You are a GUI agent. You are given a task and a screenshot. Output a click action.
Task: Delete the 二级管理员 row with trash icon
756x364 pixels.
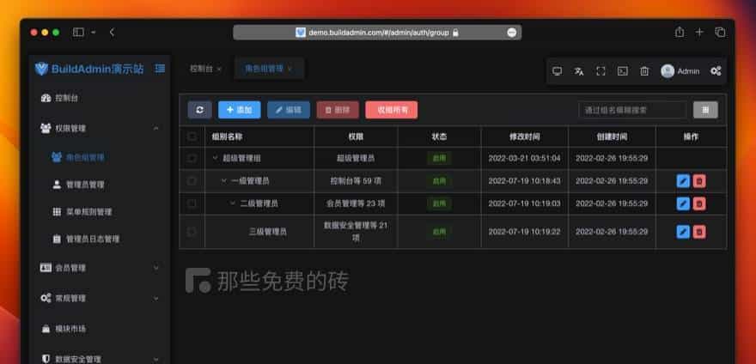(x=699, y=204)
